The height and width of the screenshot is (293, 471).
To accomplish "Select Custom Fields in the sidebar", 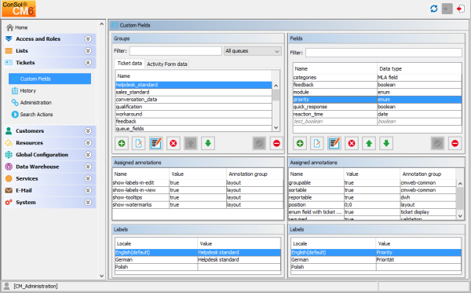I will pos(50,79).
